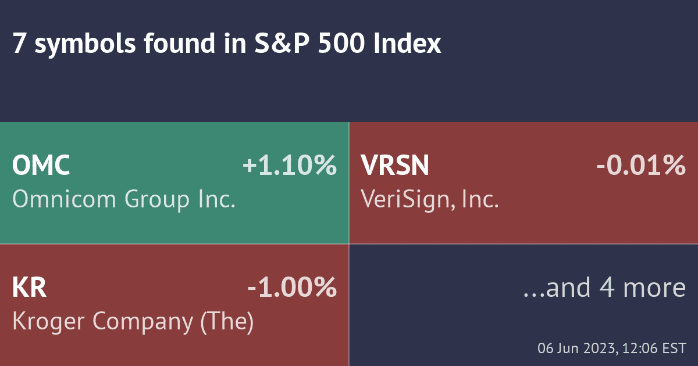This screenshot has width=698, height=366.
Task: Select the Omnicom Group Inc. company name
Action: point(123,200)
